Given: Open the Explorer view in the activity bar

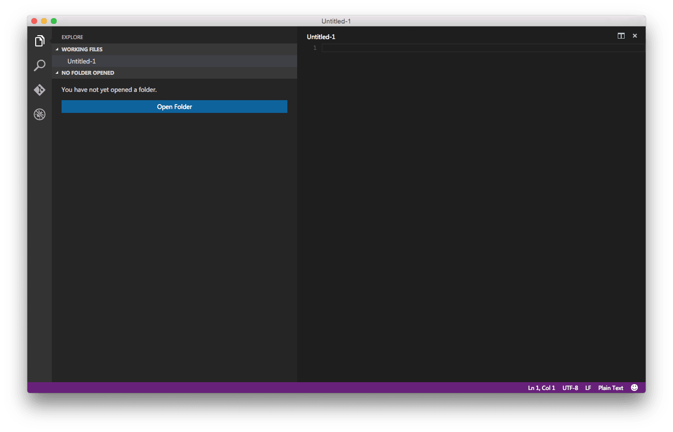Looking at the screenshot, I should click(x=40, y=41).
